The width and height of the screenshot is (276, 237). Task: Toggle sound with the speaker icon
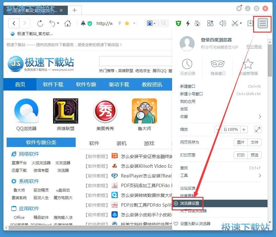tap(223, 23)
